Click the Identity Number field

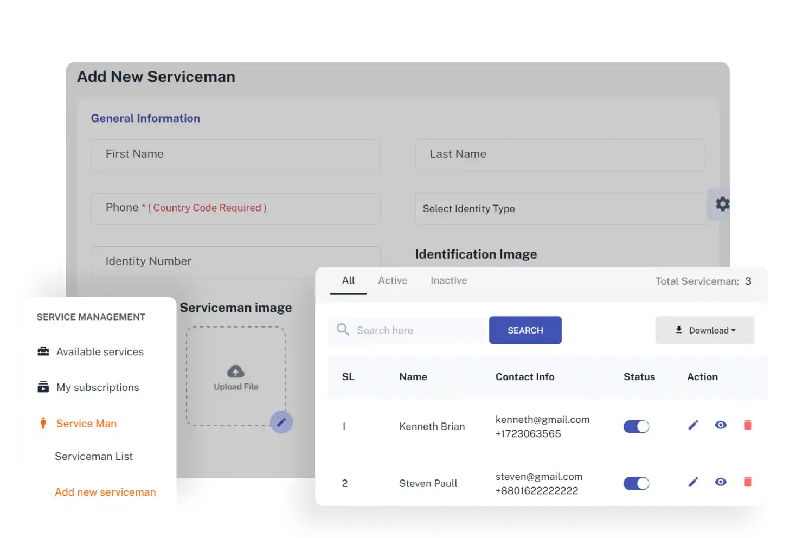click(x=235, y=262)
